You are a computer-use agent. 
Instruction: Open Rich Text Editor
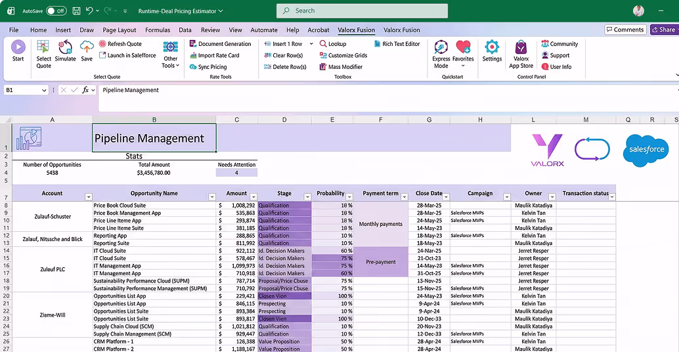click(397, 44)
